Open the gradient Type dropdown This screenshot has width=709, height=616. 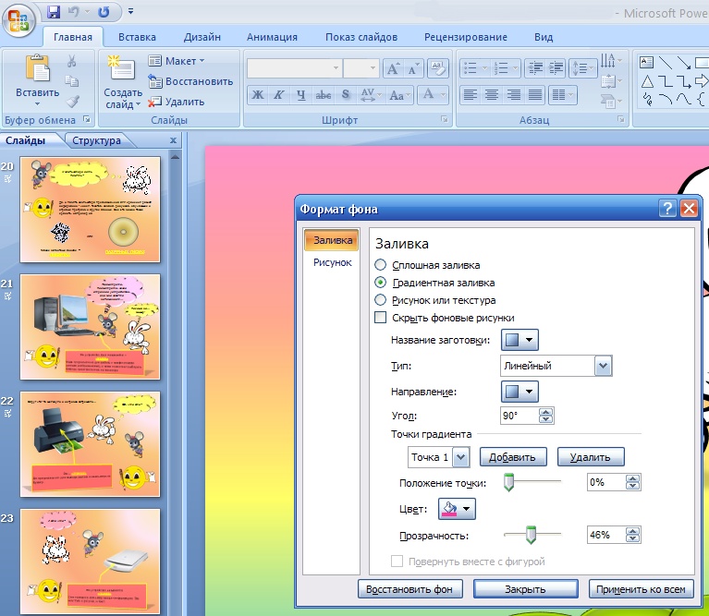pos(603,366)
